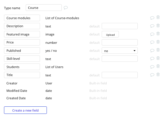Add a comment on the Featured image field

tap(152, 34)
